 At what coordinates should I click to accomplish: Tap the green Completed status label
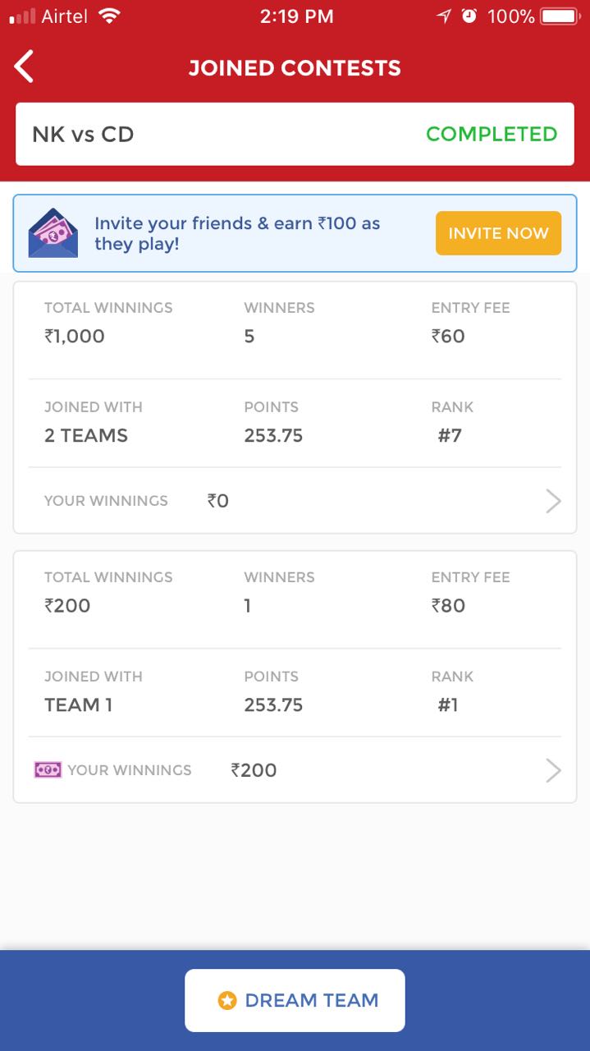coord(492,134)
